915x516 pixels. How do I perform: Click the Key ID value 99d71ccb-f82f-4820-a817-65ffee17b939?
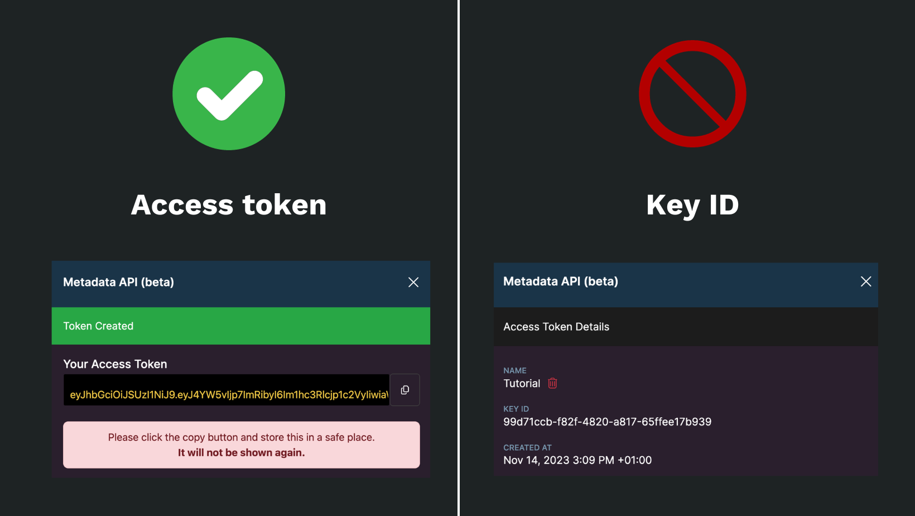click(608, 422)
